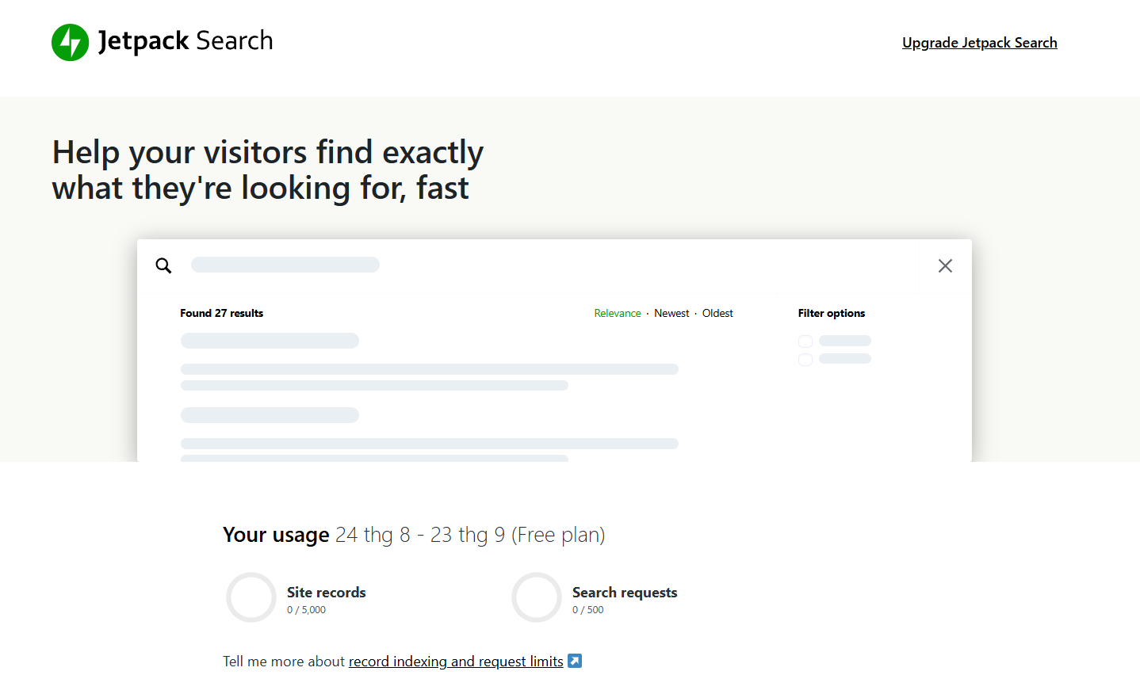Click the magnifying glass search icon

pyautogui.click(x=163, y=265)
